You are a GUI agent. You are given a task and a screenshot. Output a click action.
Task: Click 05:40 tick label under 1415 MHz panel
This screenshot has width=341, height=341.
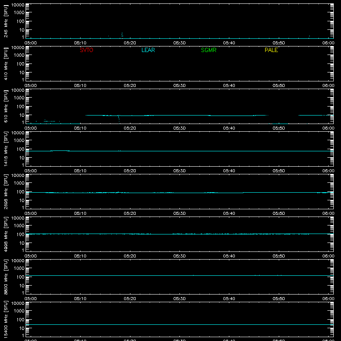229,171
